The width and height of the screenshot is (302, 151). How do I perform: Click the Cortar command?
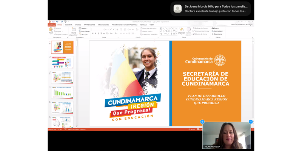point(57,28)
